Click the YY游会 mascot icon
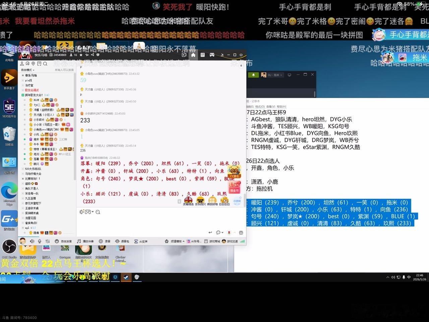Viewport: 429px width, 322px height. [234, 171]
